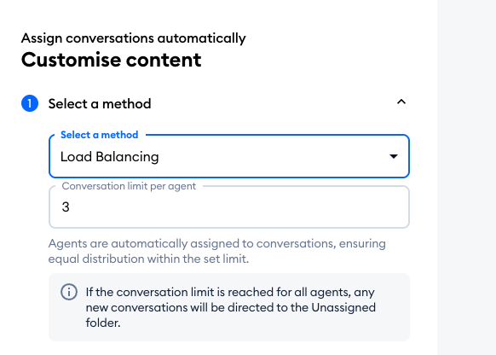
Task: Click the Conversation limit per agent label
Action: click(x=129, y=186)
